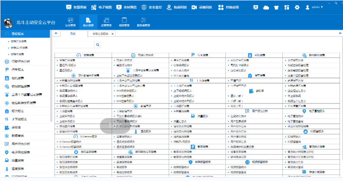Open 电子围栏报表 in the left sidebar
The width and height of the screenshot is (343, 181).
(24, 152)
